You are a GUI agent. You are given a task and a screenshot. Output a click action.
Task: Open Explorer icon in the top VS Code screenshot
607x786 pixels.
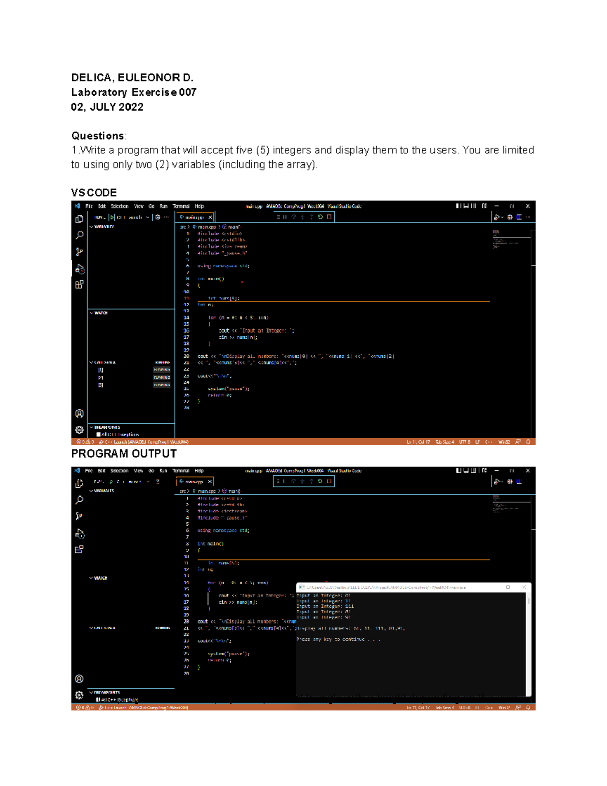(79, 219)
